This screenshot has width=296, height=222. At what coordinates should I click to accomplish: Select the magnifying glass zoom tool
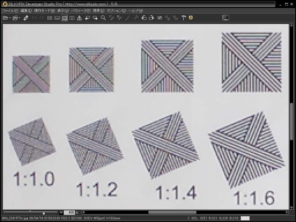click(103, 18)
